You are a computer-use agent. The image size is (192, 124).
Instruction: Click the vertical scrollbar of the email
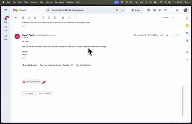[x=182, y=101]
